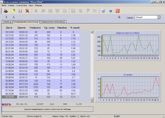Click the red power exit icon
Viewport: 165px width, 118px height.
coord(117,11)
